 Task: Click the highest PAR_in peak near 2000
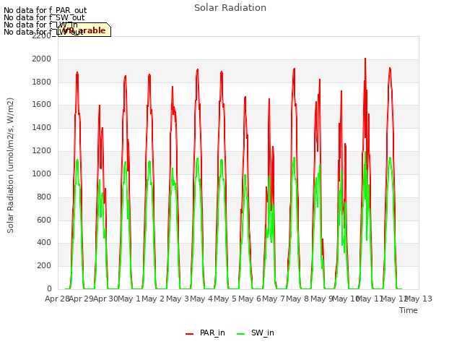[365, 59]
